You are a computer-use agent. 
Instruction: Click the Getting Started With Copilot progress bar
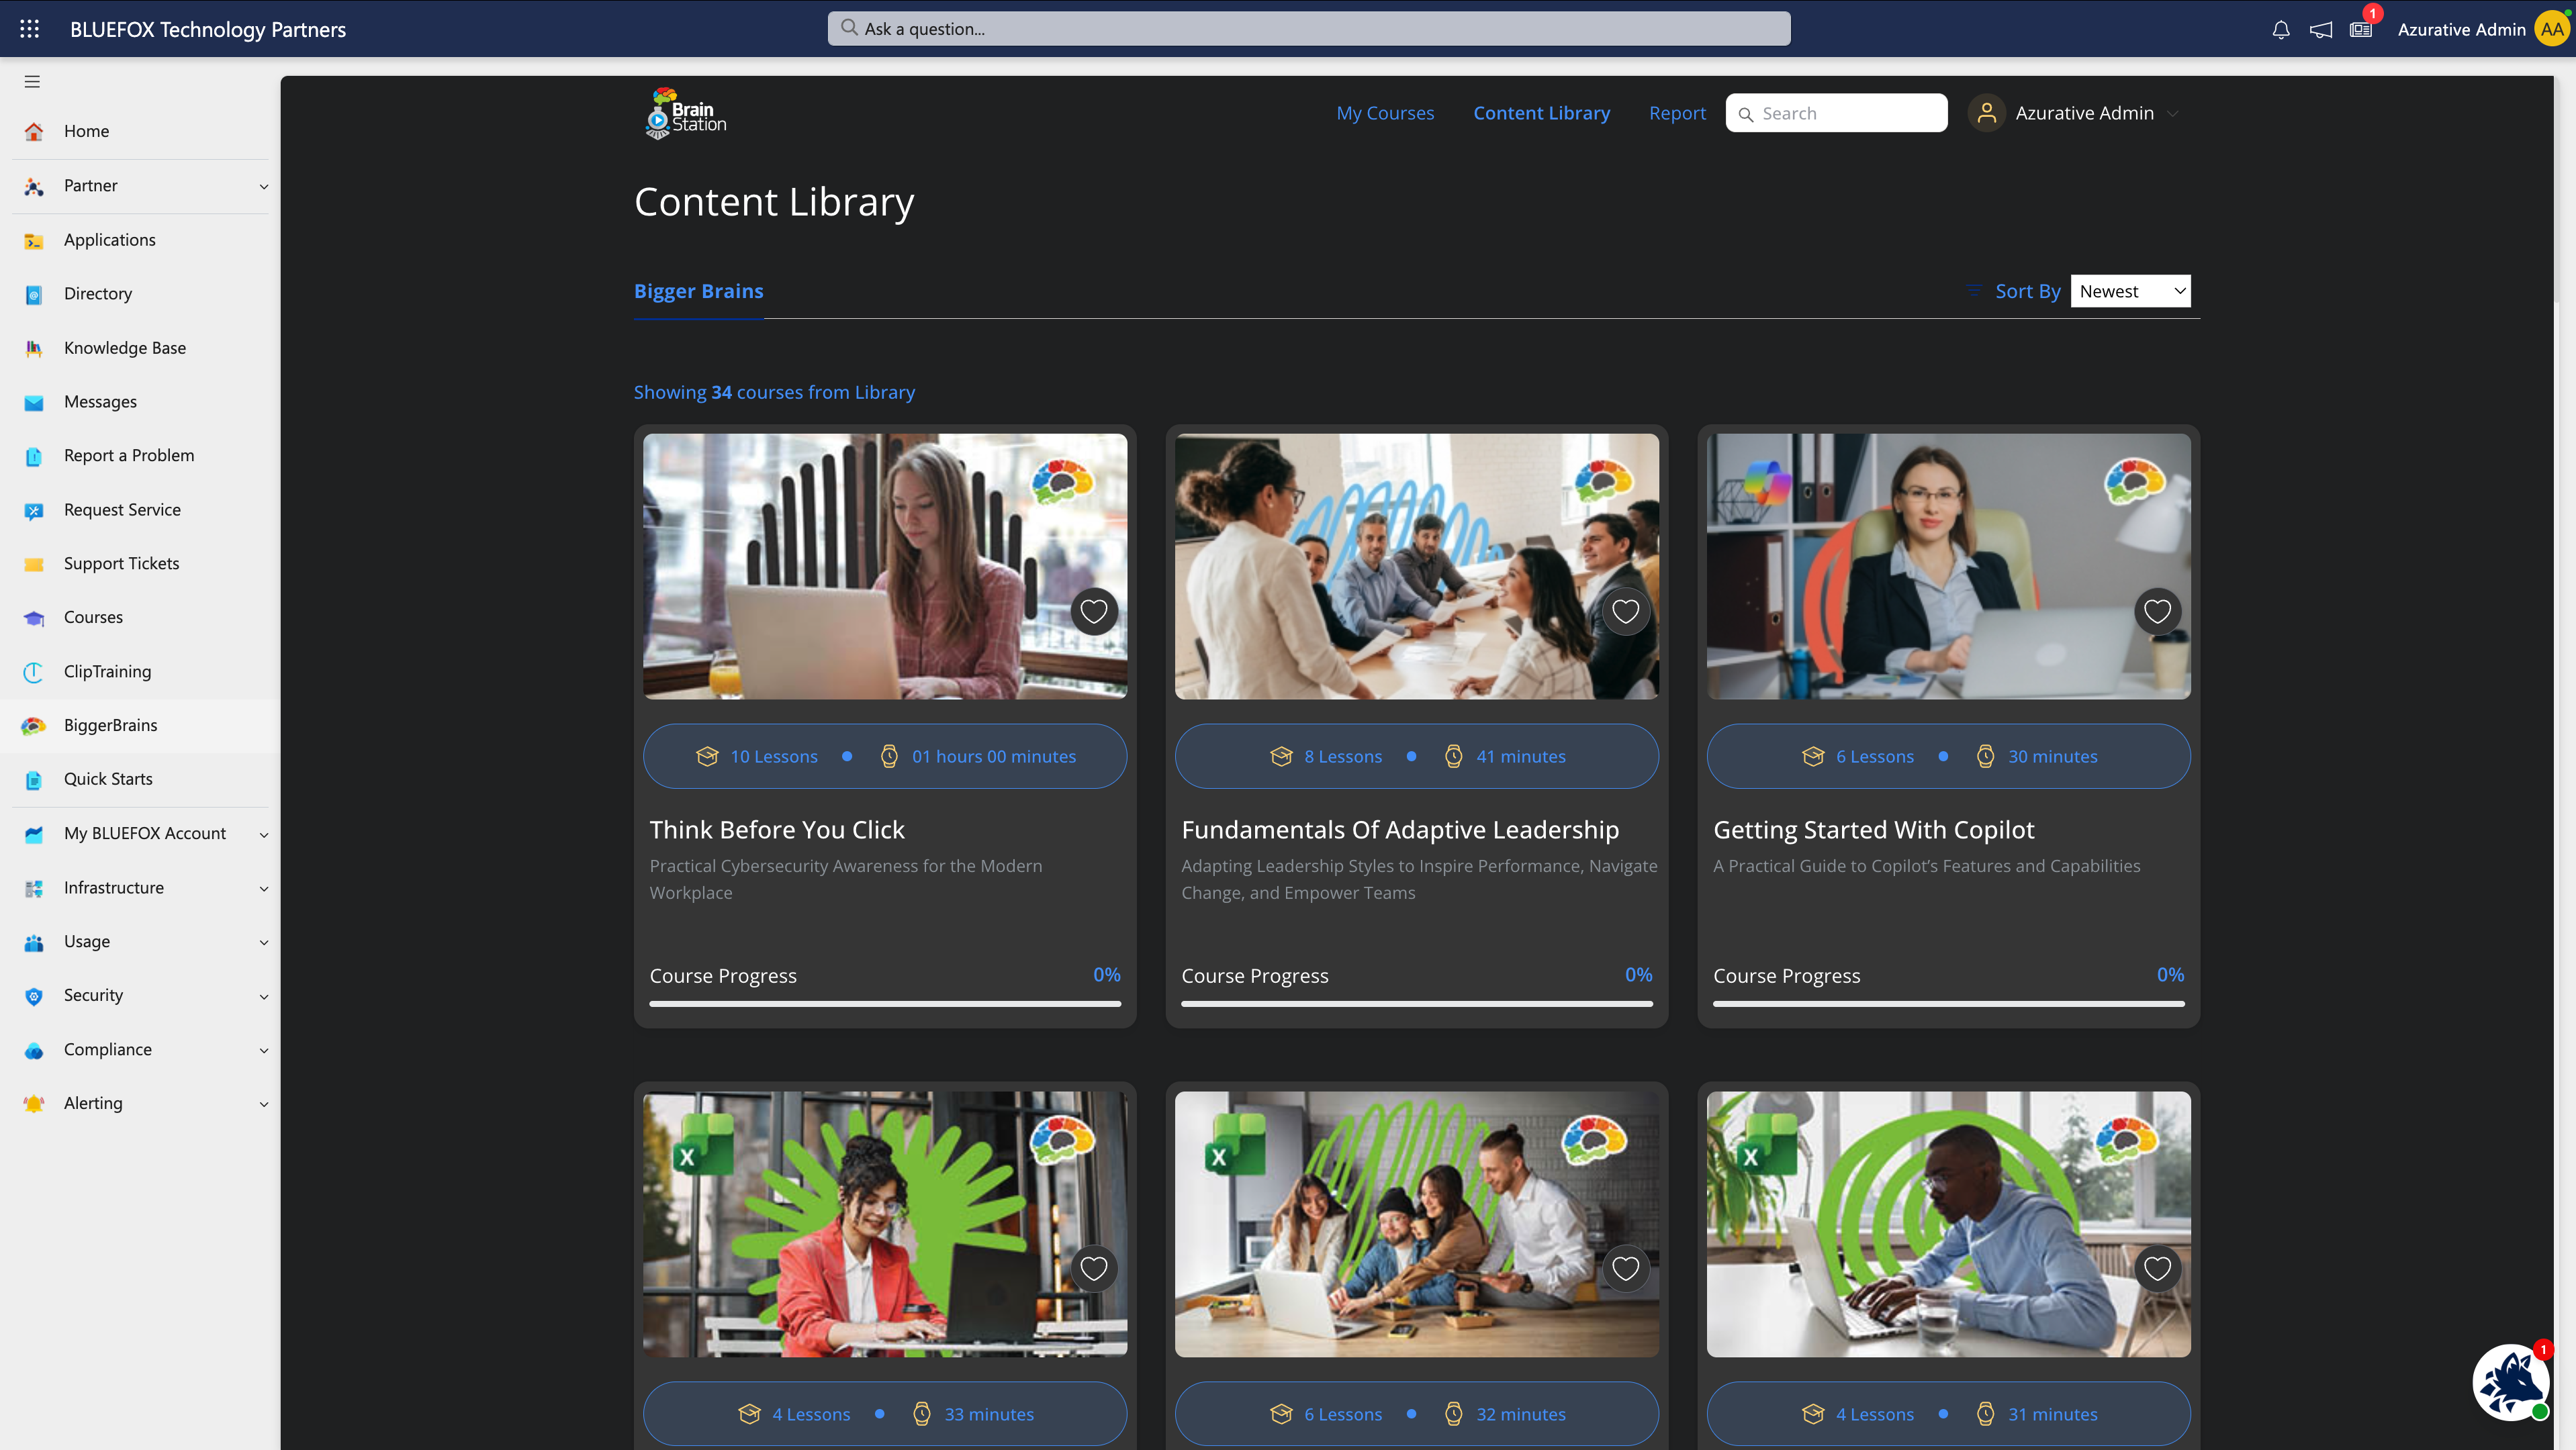[x=1949, y=1004]
